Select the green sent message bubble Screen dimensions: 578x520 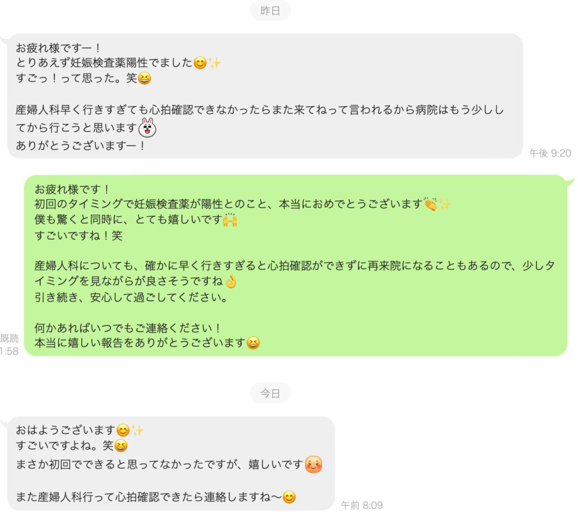click(x=295, y=265)
